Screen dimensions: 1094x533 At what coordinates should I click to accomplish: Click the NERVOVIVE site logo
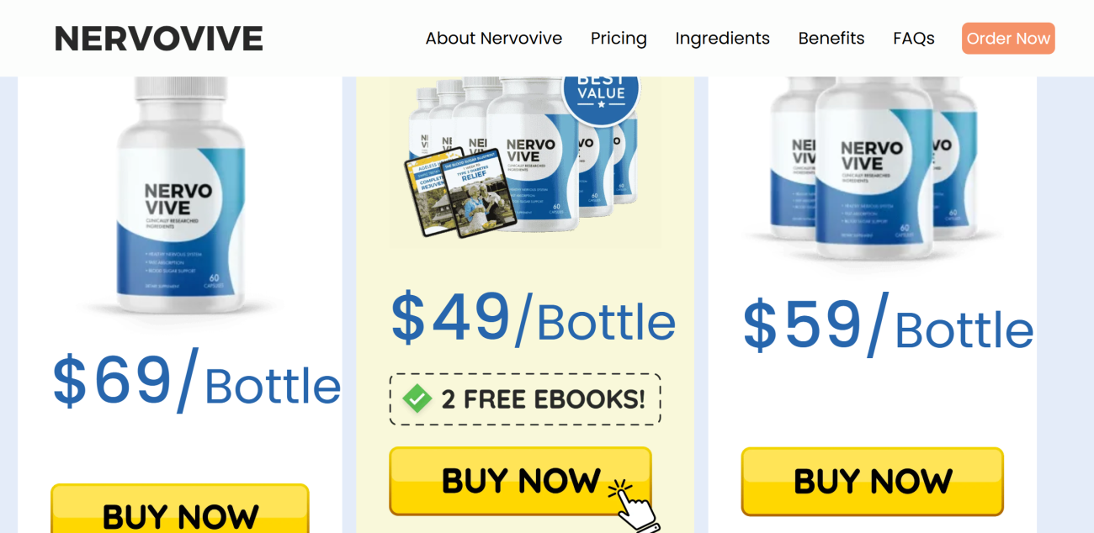tap(159, 39)
